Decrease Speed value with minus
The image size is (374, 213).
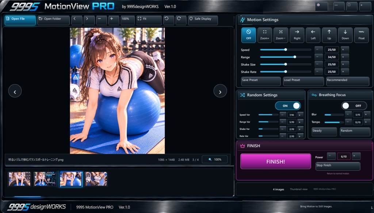pos(318,50)
